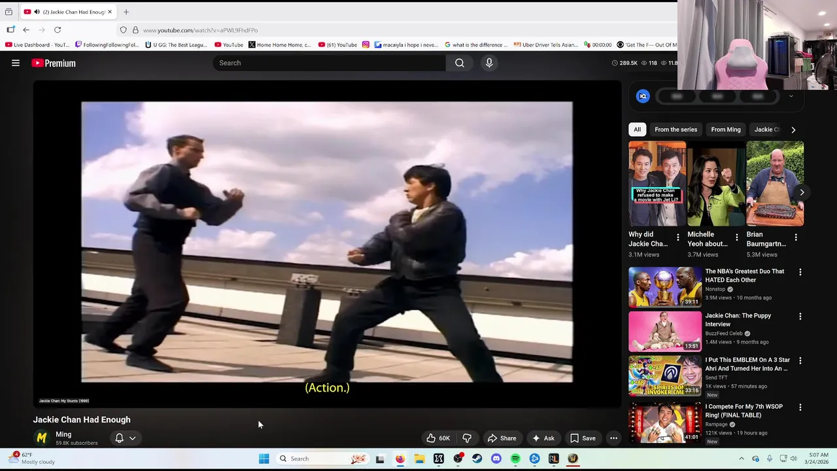Click the IQ extension badge icon
Image resolution: width=837 pixels, height=471 pixels.
click(643, 96)
